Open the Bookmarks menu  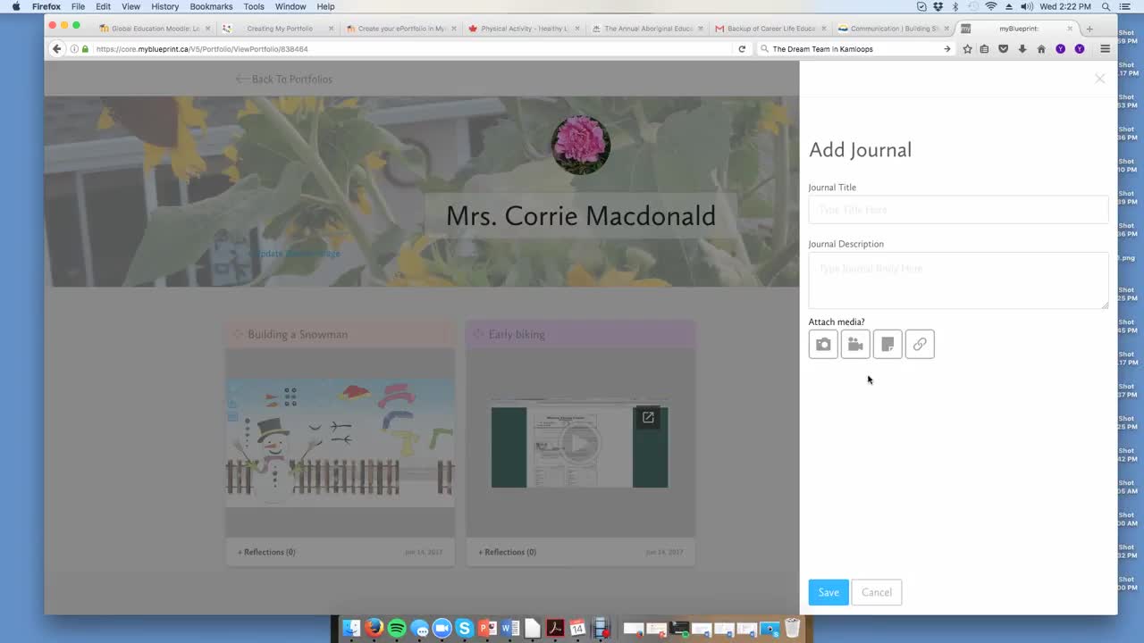tap(212, 6)
